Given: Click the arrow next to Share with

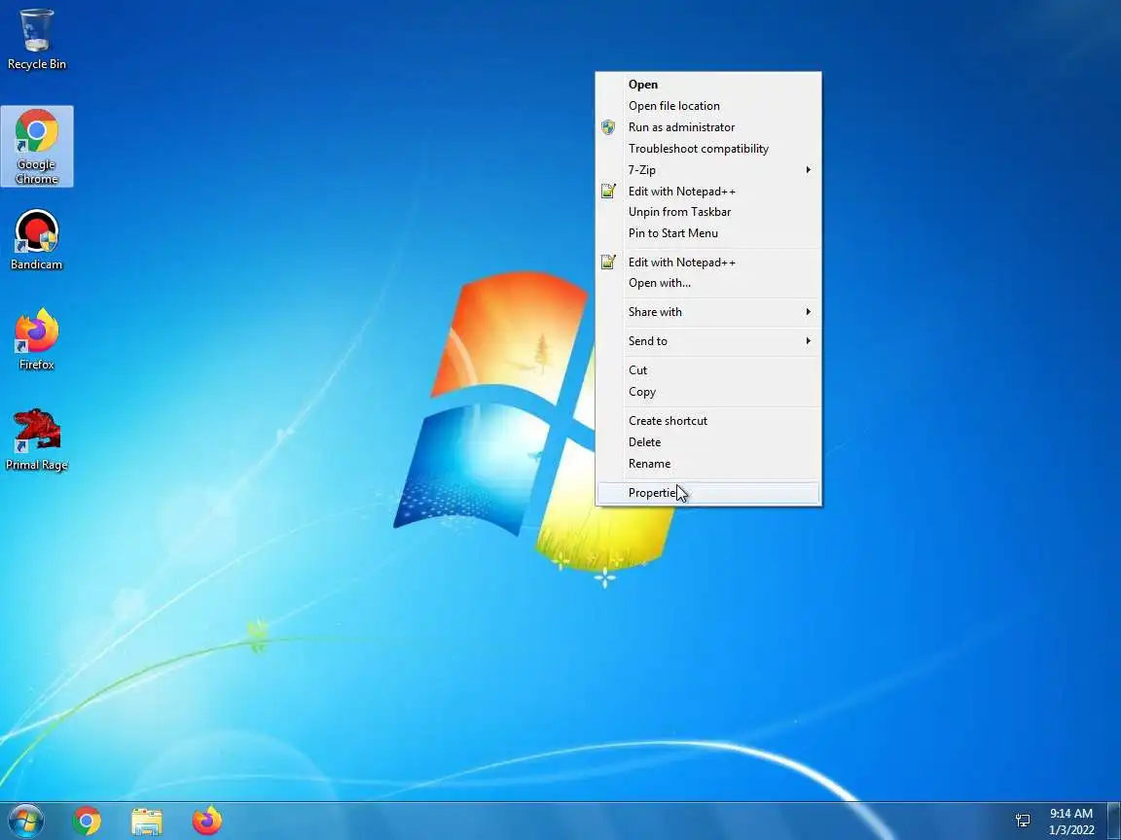Looking at the screenshot, I should (x=808, y=312).
